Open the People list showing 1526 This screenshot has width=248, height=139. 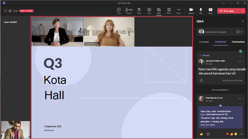tap(129, 11)
